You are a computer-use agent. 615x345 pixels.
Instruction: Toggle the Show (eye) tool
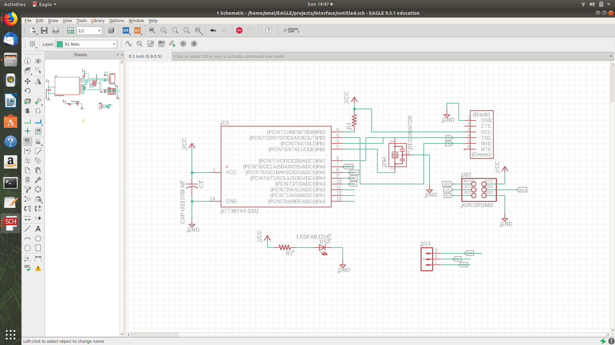pyautogui.click(x=38, y=61)
